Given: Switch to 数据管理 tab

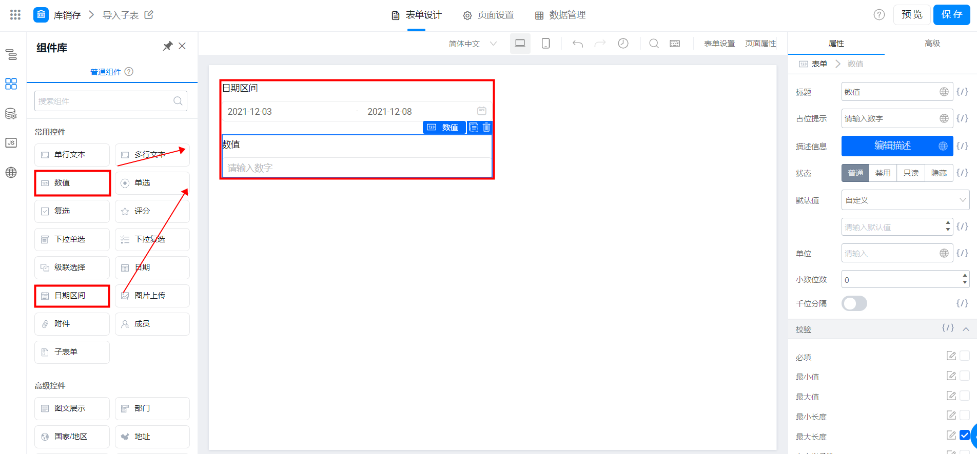Looking at the screenshot, I should pyautogui.click(x=560, y=15).
